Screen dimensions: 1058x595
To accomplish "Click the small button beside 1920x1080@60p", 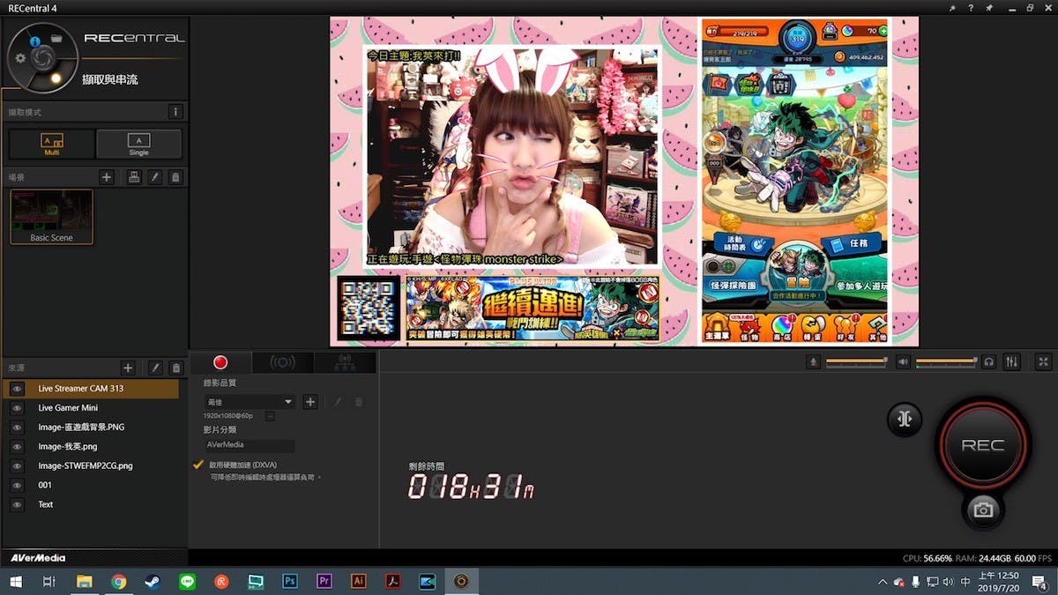I will coord(270,415).
